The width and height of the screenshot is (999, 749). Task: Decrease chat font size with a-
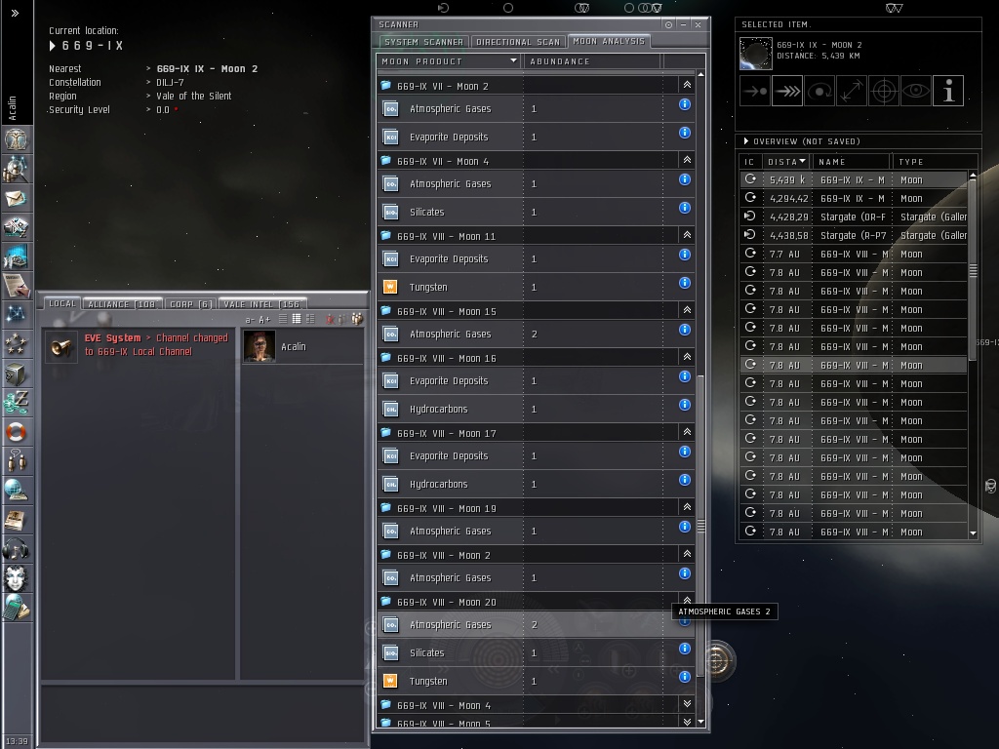pos(250,320)
